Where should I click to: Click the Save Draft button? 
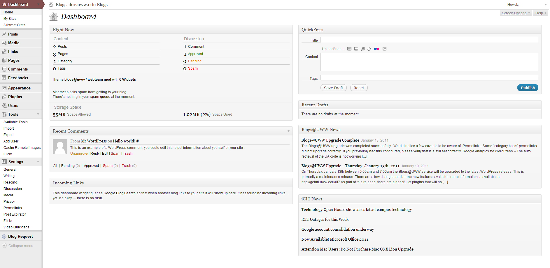tap(333, 88)
